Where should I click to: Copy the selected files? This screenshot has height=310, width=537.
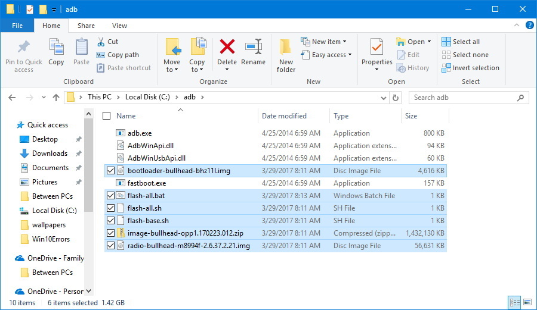pyautogui.click(x=56, y=52)
